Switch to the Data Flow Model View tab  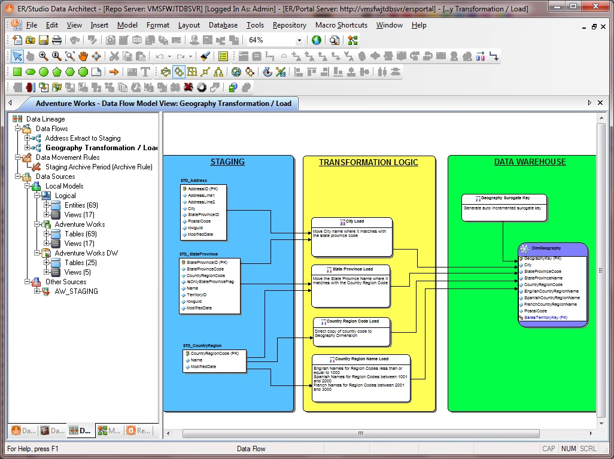(x=163, y=104)
